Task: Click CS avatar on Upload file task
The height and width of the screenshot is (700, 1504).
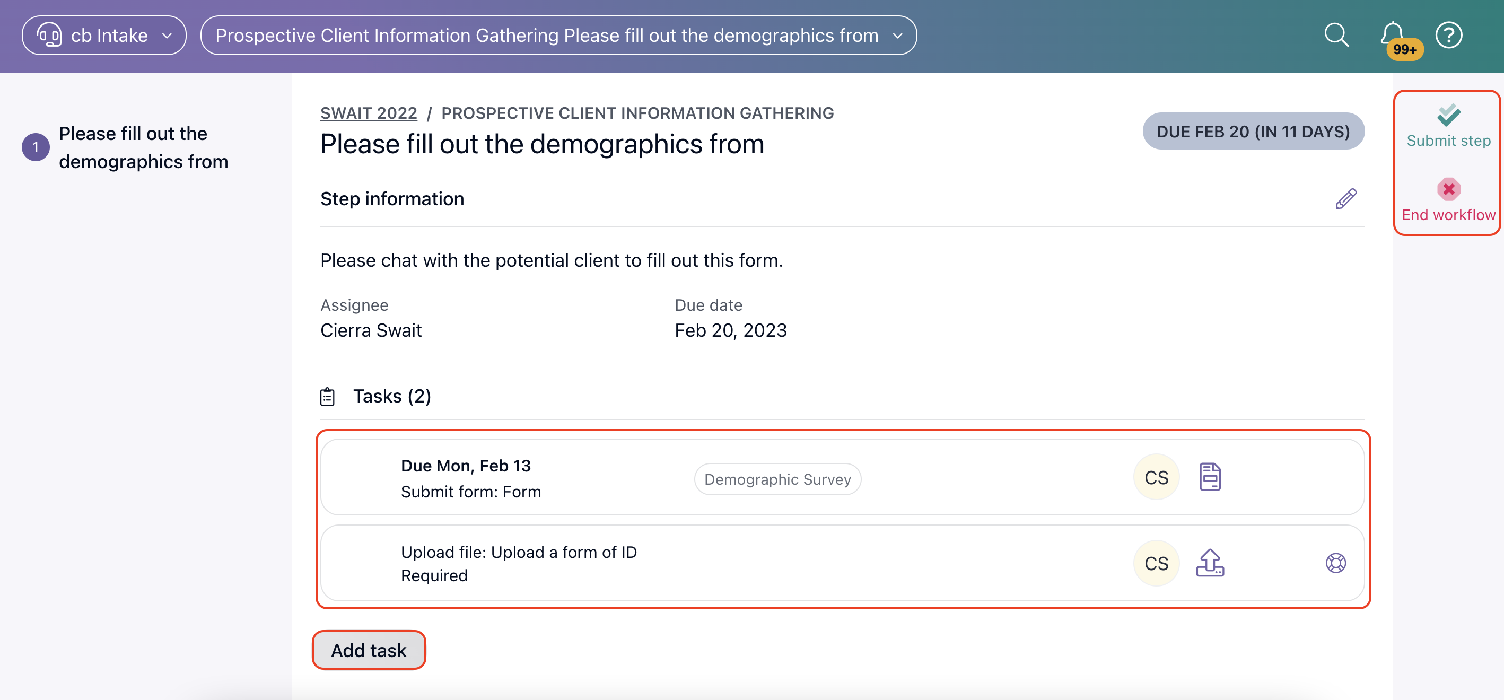Action: pos(1156,563)
